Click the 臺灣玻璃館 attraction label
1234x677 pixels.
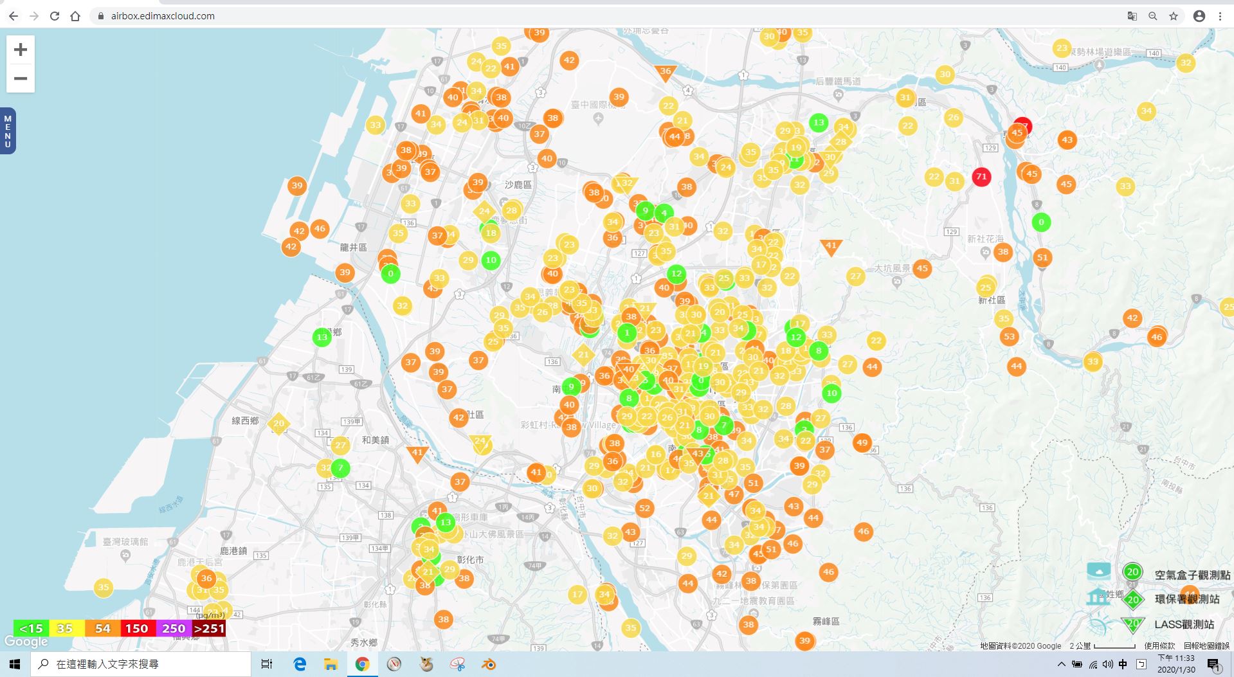coord(125,541)
